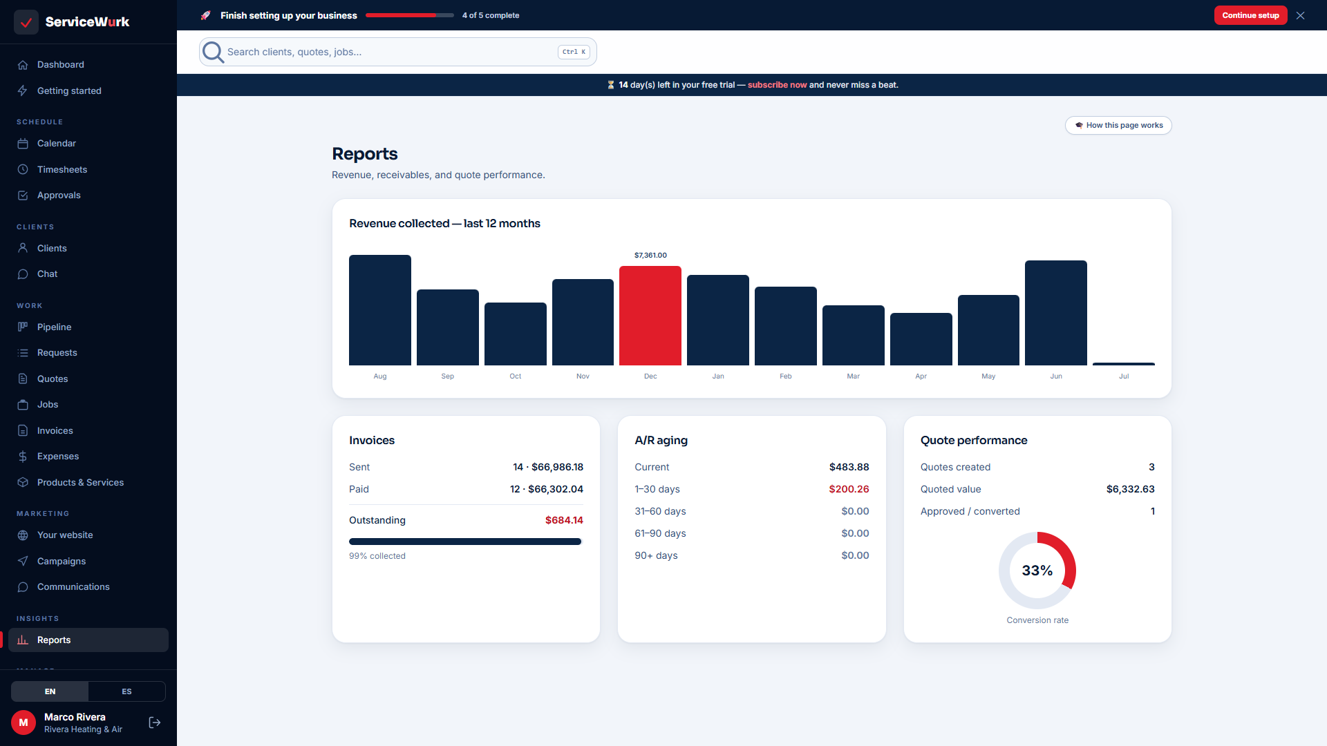Click the Chat bubble icon

tap(23, 274)
